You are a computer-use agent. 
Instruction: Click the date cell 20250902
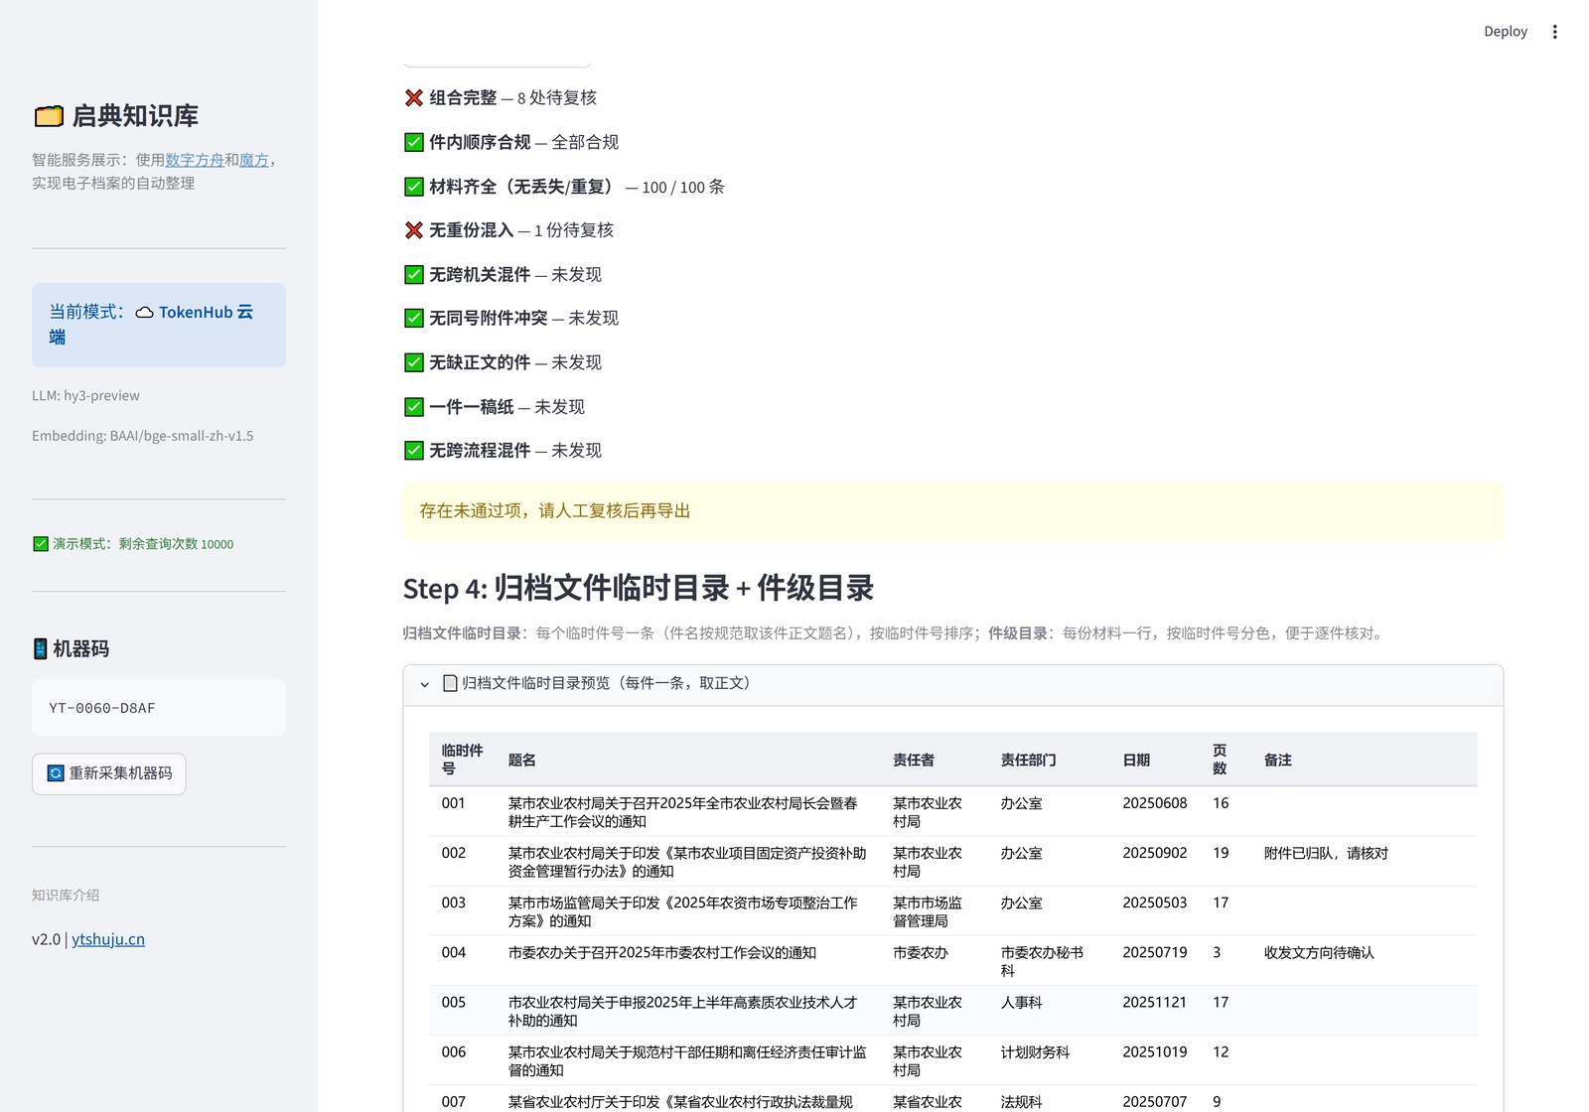(1154, 853)
